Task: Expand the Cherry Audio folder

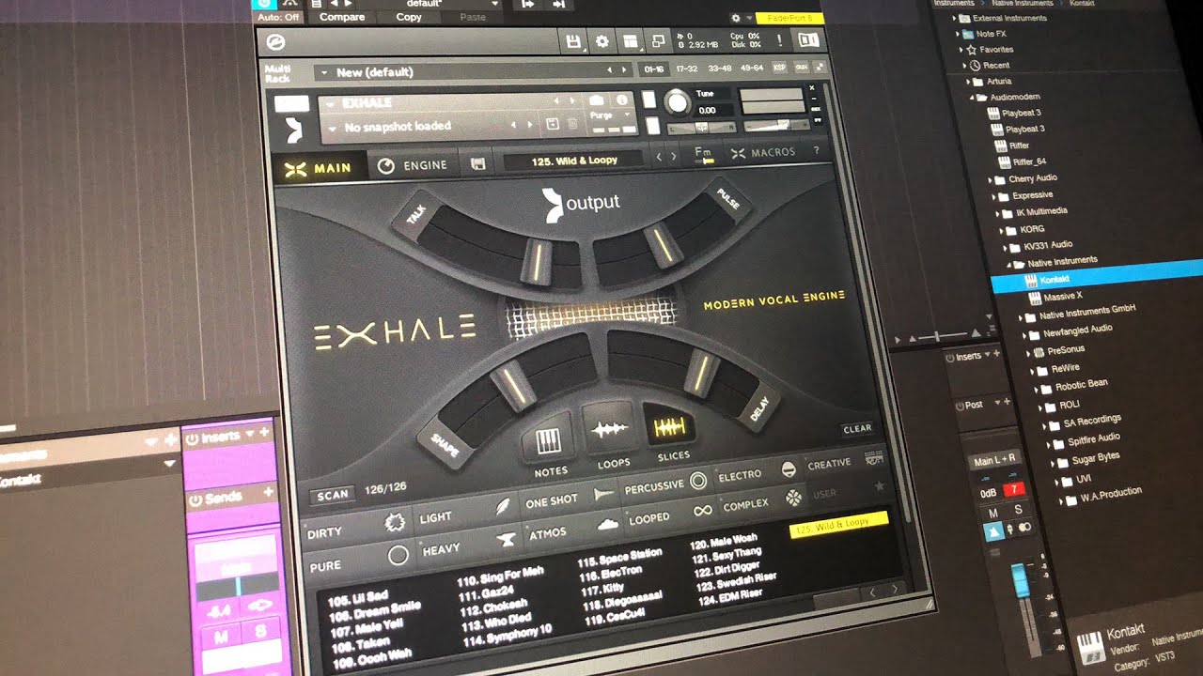Action: (991, 178)
